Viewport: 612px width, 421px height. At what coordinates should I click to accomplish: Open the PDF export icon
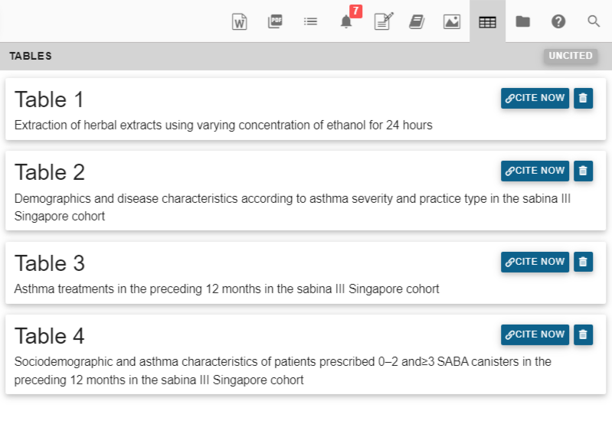275,21
